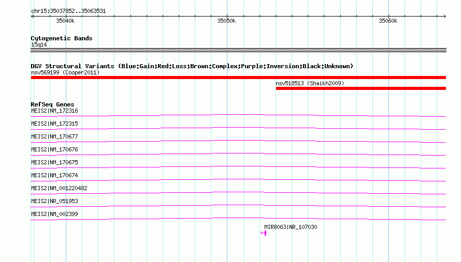Click the 35060k ruler position label
Image resolution: width=461 pixels, height=262 pixels.
(x=388, y=21)
